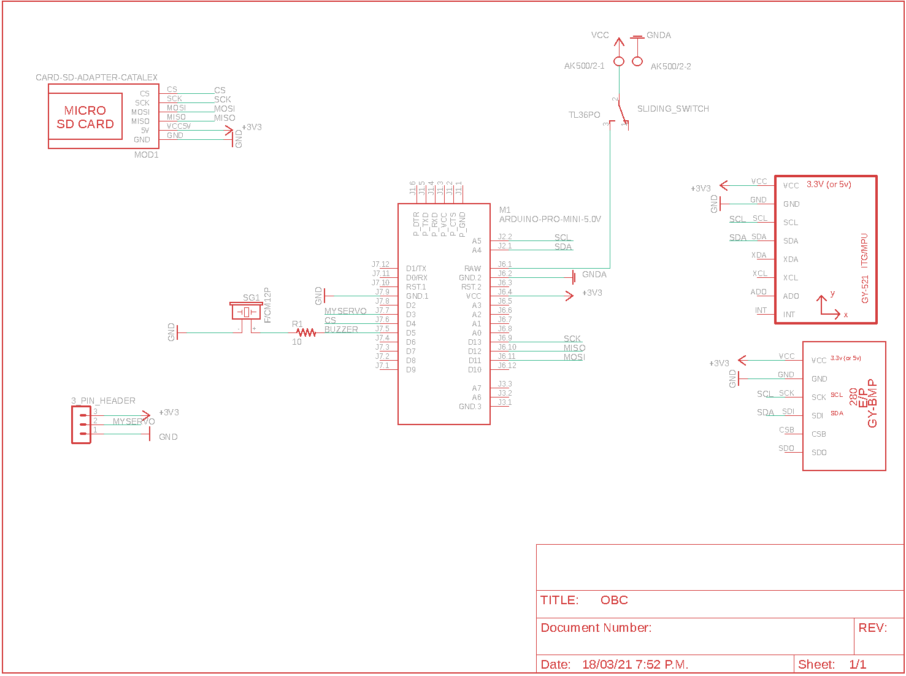Select the RAW pin on the Arduino
The image size is (906, 676).
[x=473, y=268]
